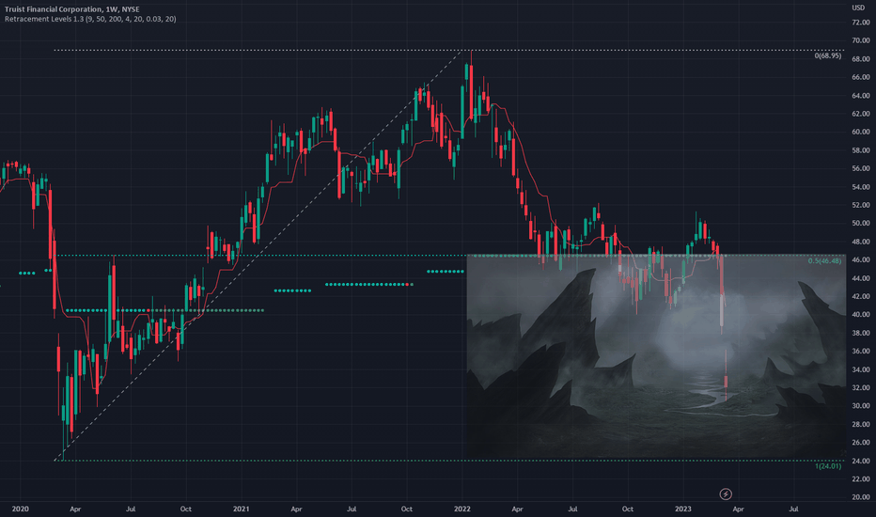876x517 pixels.
Task: Click the 48.00 price axis label
Action: click(861, 242)
